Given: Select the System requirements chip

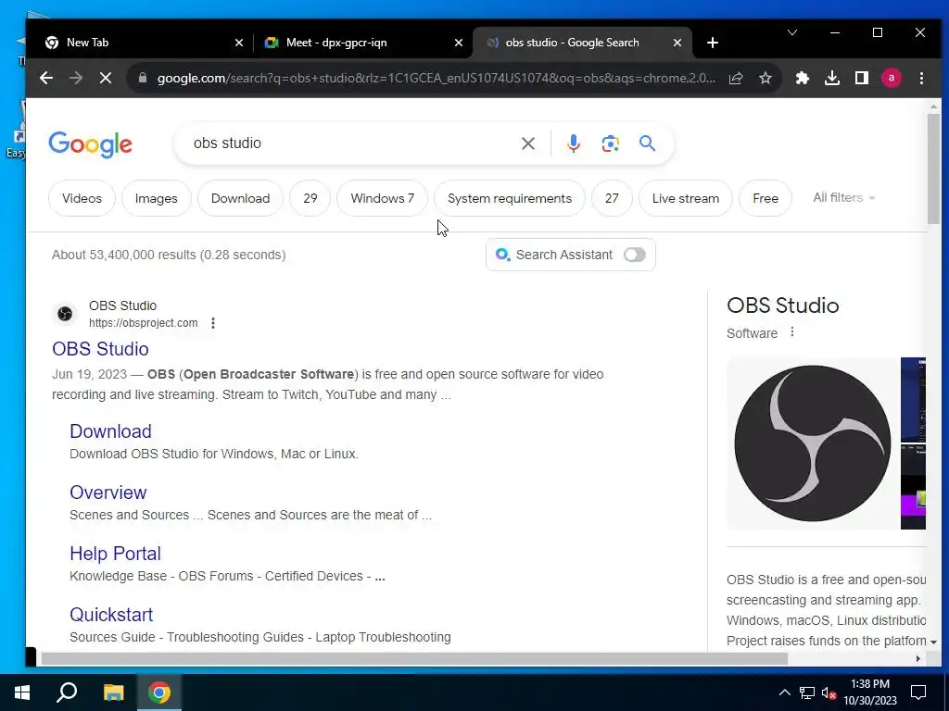Looking at the screenshot, I should [510, 198].
